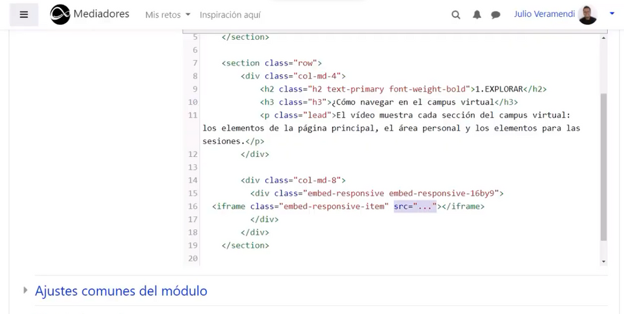Click Julio Veramendi's profile avatar
Image resolution: width=624 pixels, height=314 pixels.
(587, 14)
